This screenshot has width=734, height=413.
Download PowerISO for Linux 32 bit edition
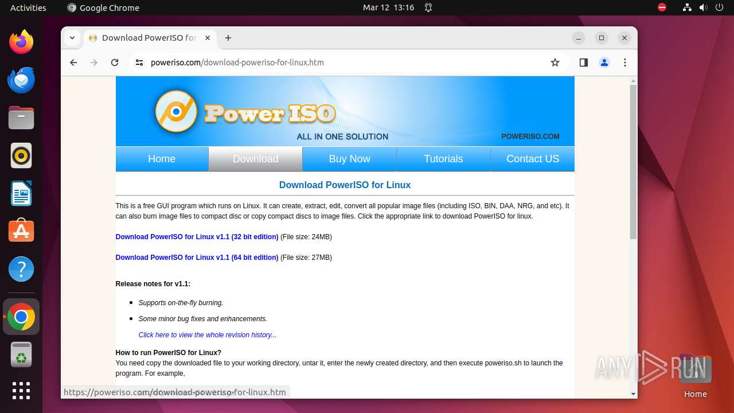tap(197, 237)
